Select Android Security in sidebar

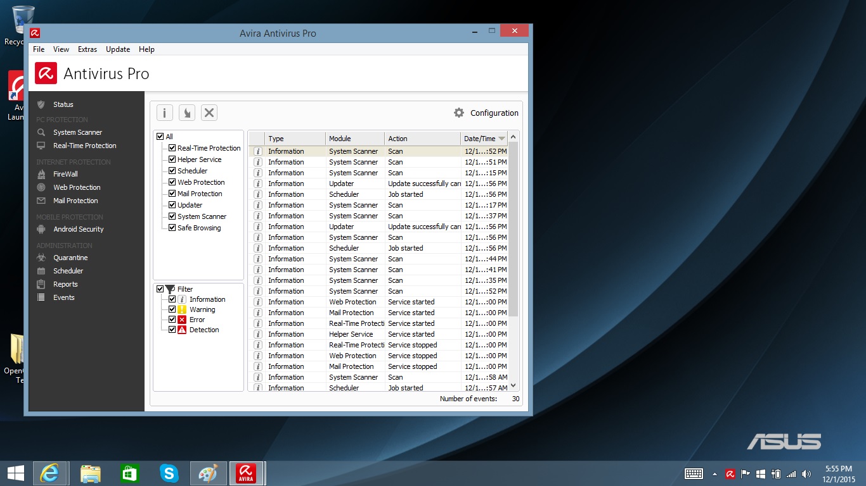78,229
